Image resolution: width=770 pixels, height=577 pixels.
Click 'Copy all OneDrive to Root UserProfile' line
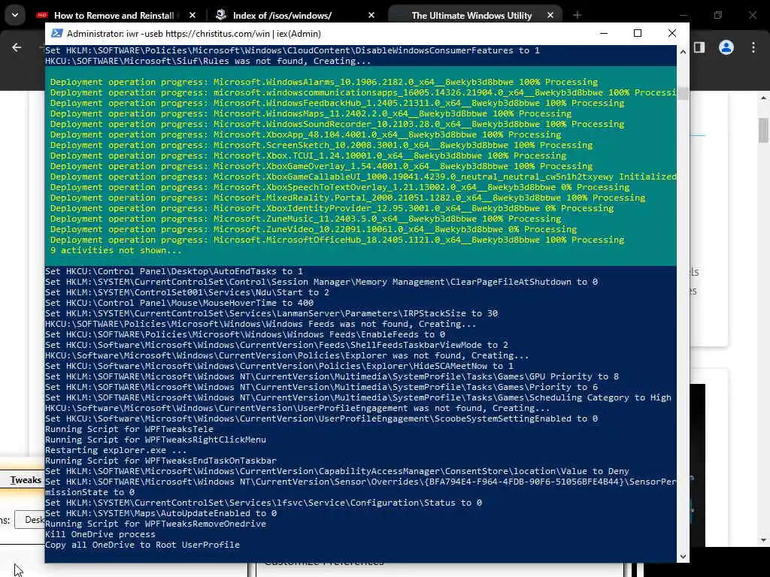click(142, 545)
